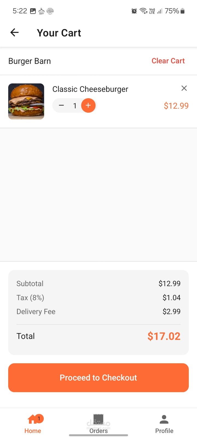Tap the $17.02 total amount
197x439 pixels.
pos(164,336)
